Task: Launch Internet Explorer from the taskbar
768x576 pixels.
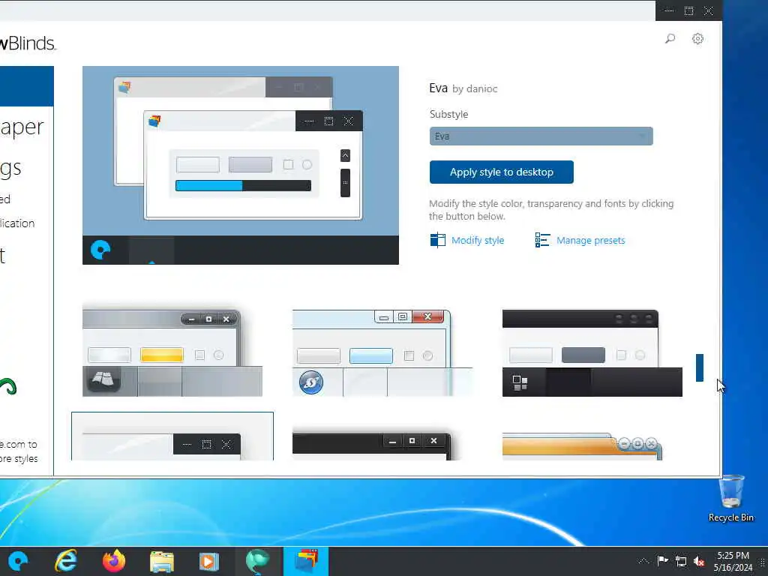Action: tap(66, 561)
